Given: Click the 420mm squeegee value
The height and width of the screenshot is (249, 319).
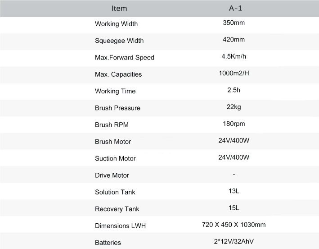Looking at the screenshot, I should (234, 40).
